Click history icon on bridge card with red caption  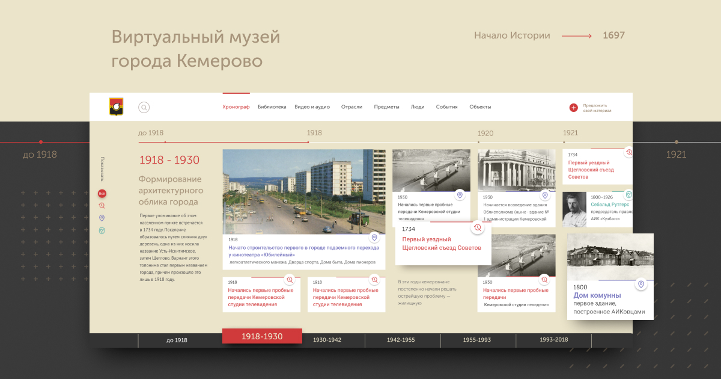coord(544,280)
